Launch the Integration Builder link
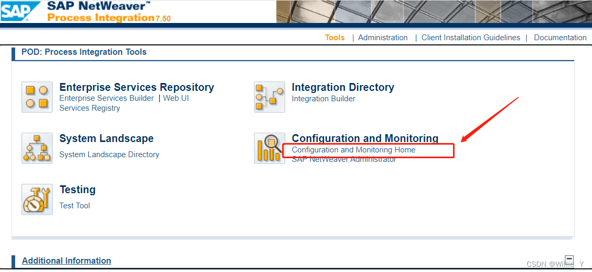This screenshot has height=272, width=592. tap(323, 99)
